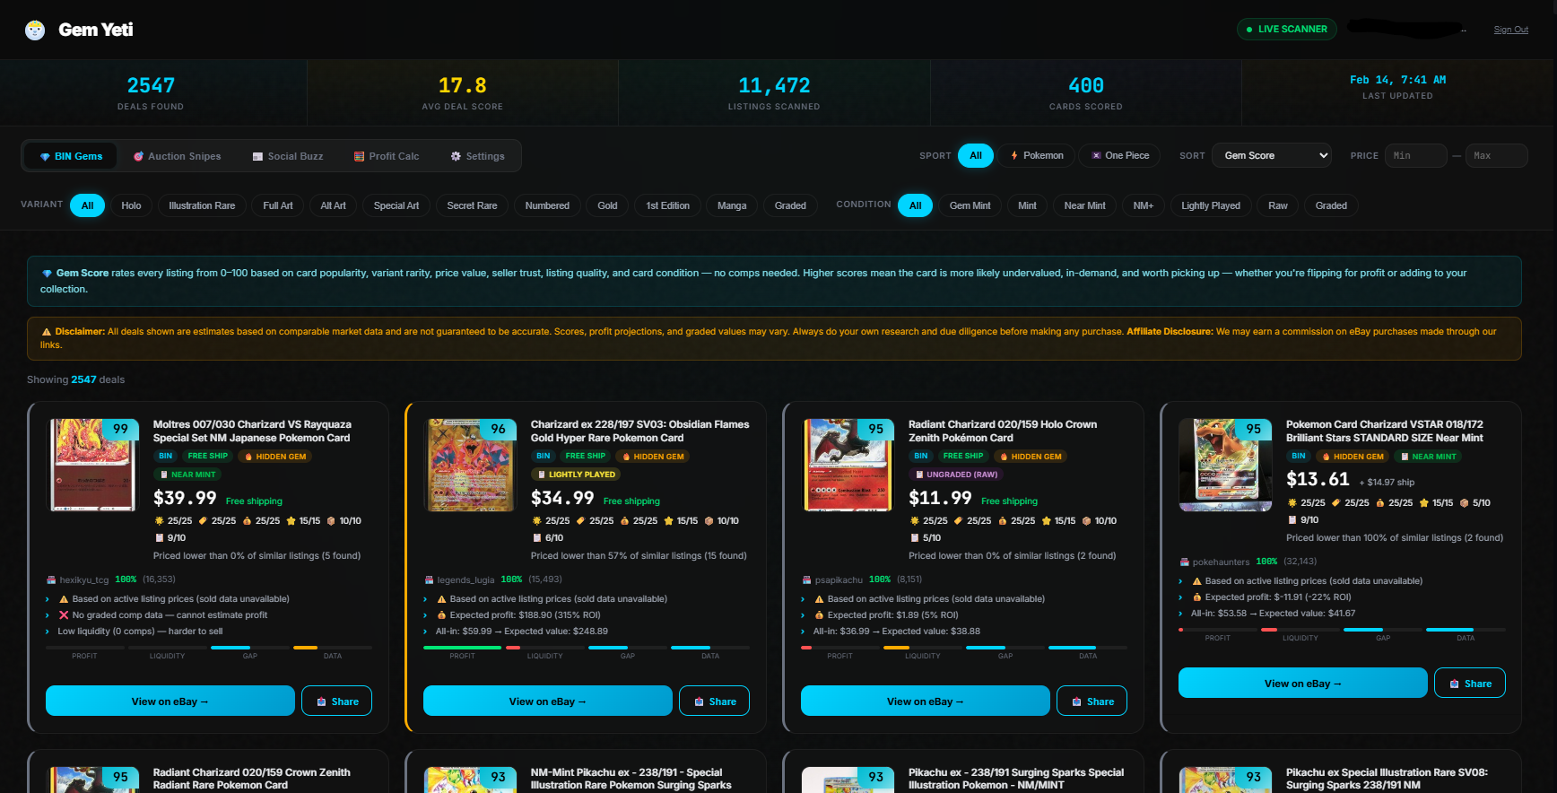Image resolution: width=1557 pixels, height=793 pixels.
Task: View Charizard VSTAR 018/172 on eBay
Action: pyautogui.click(x=1303, y=683)
